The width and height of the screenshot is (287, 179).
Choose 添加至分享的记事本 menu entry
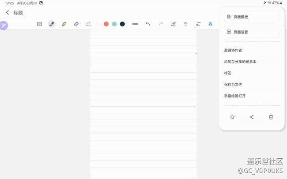[x=240, y=62]
